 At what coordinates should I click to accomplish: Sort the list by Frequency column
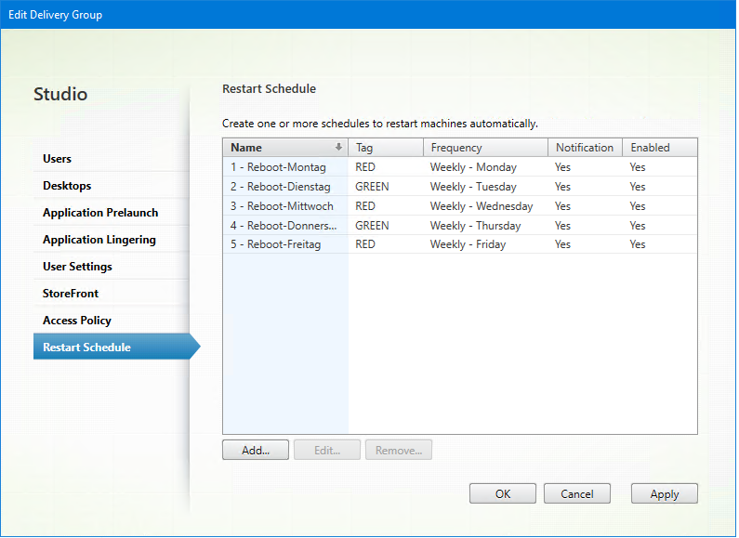coord(485,148)
